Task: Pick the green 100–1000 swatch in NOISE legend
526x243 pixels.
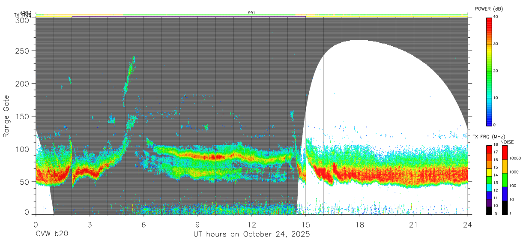Action: [505, 180]
